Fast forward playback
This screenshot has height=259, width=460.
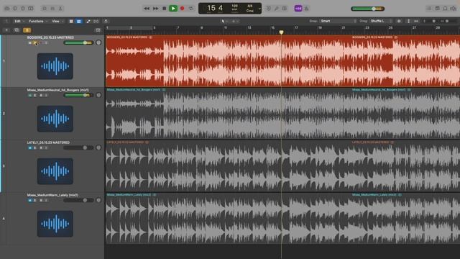(155, 9)
